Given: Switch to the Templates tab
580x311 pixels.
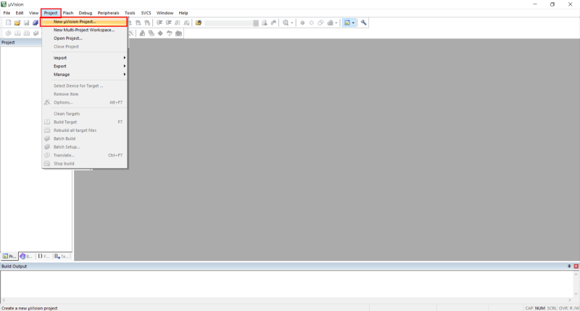Looking at the screenshot, I should point(62,257).
